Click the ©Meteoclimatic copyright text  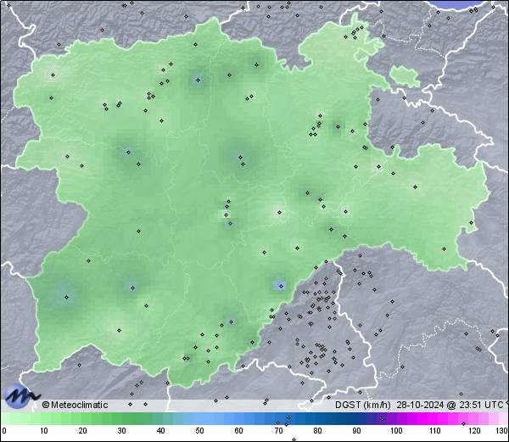click(x=75, y=405)
